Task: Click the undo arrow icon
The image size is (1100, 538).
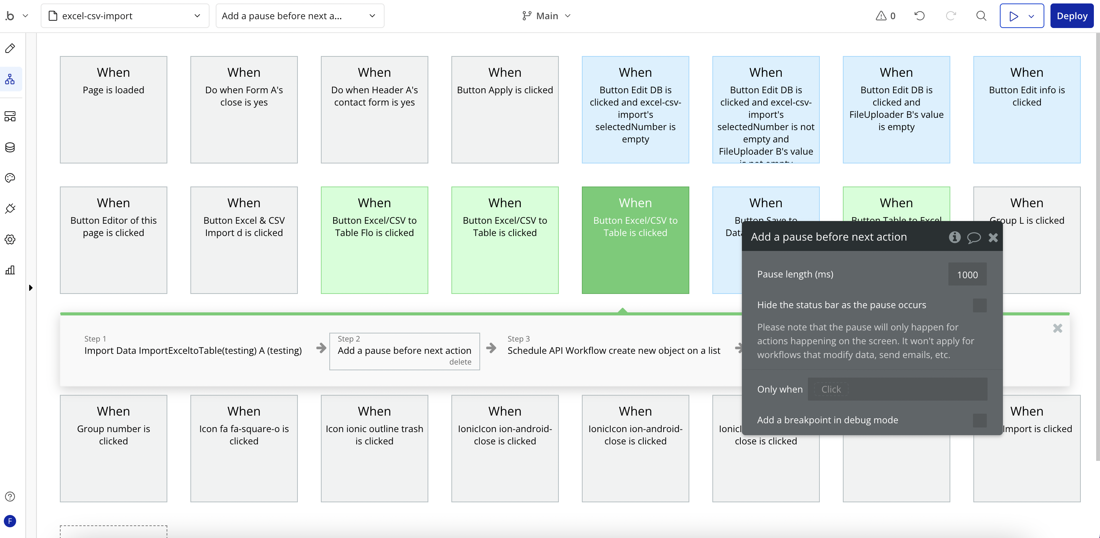Action: 919,16
